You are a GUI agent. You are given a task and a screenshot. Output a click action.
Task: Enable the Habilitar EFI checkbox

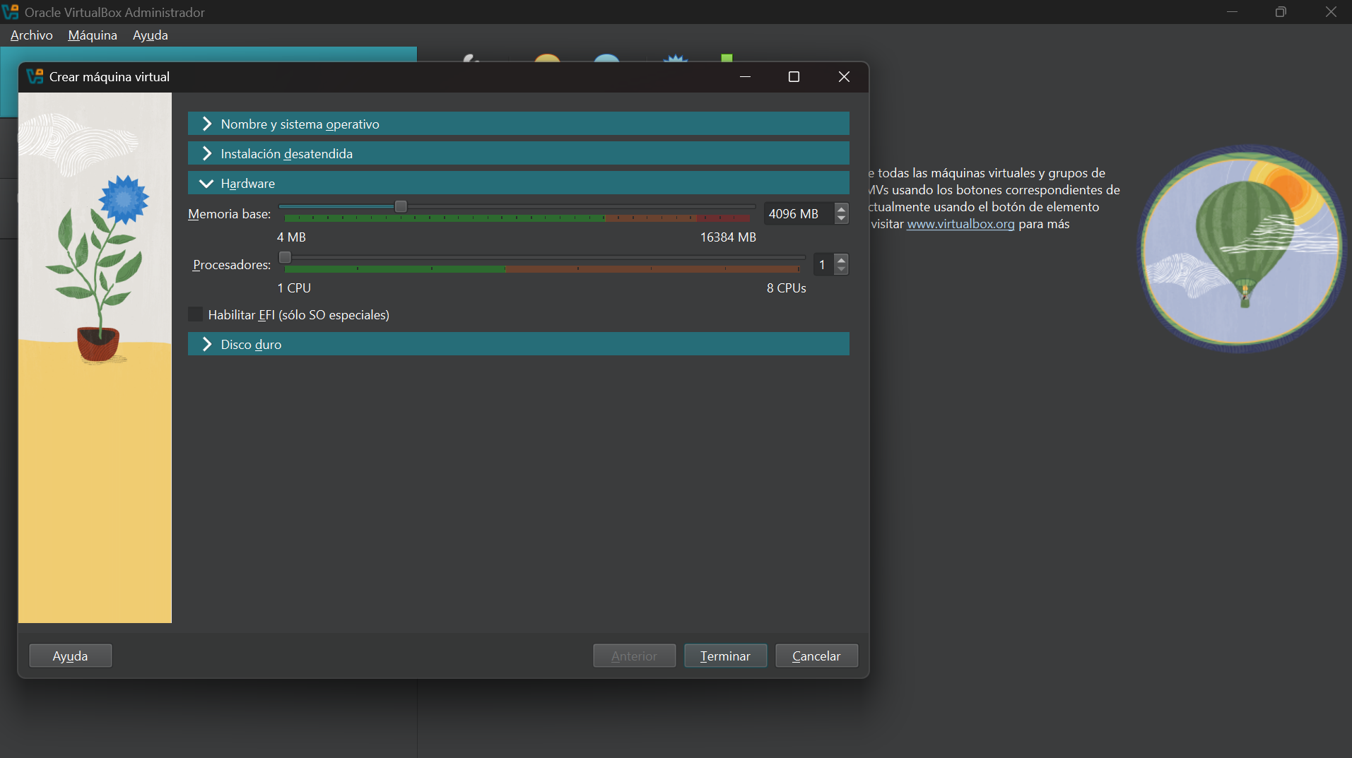point(196,314)
